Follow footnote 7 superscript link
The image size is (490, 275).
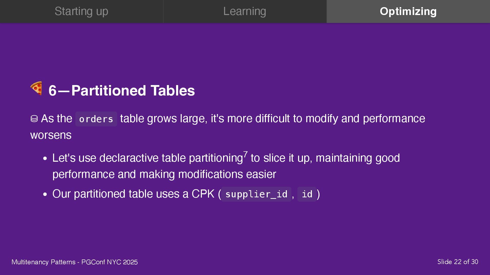click(245, 154)
